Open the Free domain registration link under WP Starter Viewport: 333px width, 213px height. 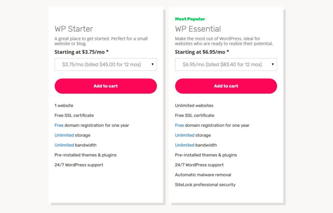[x=59, y=125]
